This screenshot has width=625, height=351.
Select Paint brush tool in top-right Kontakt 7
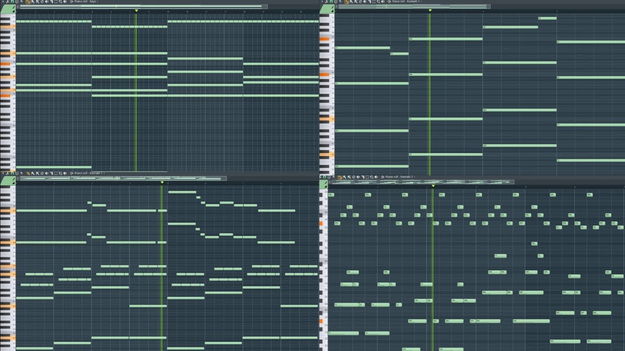[x=352, y=1]
